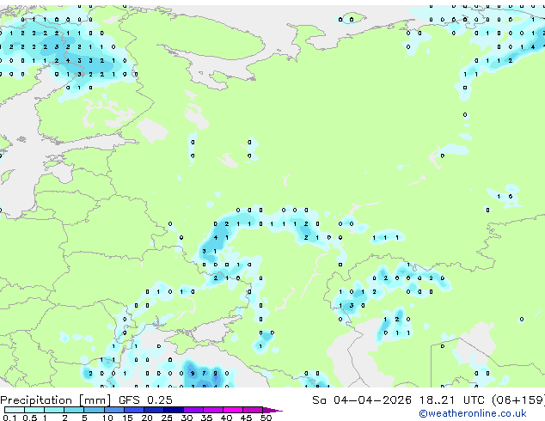Choose the 20–25 mm dark blue swatch

pyautogui.click(x=153, y=410)
